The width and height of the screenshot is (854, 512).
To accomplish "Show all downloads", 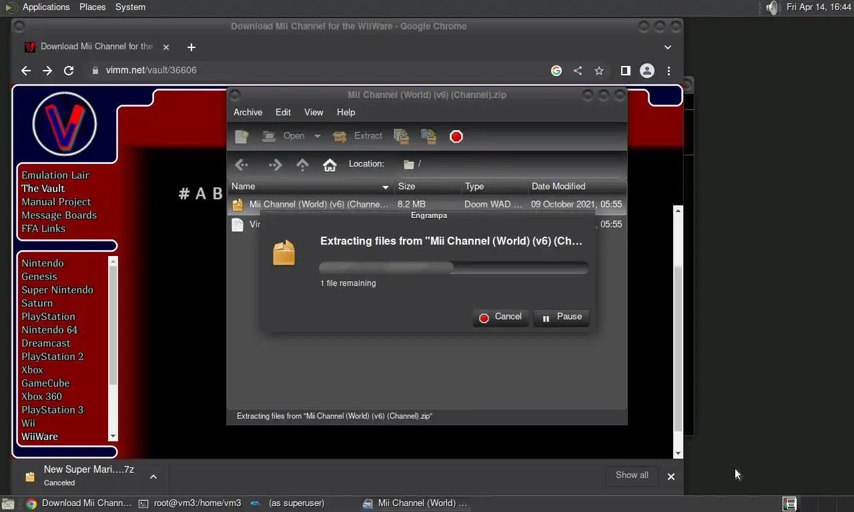I will point(632,475).
